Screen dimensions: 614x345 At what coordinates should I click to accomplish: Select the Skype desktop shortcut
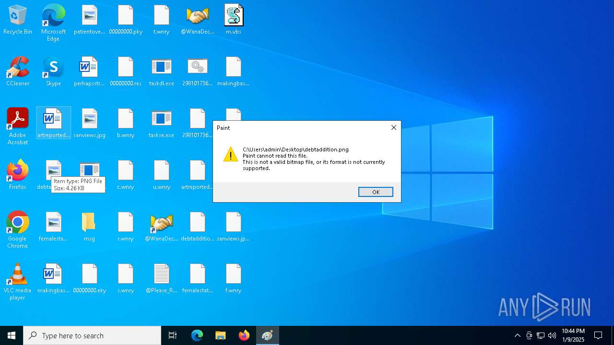53,72
